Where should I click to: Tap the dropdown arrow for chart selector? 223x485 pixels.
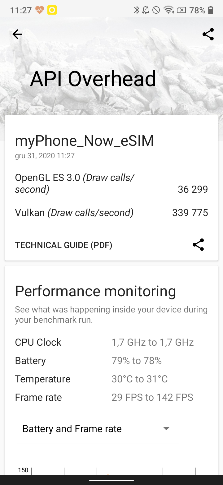166,429
